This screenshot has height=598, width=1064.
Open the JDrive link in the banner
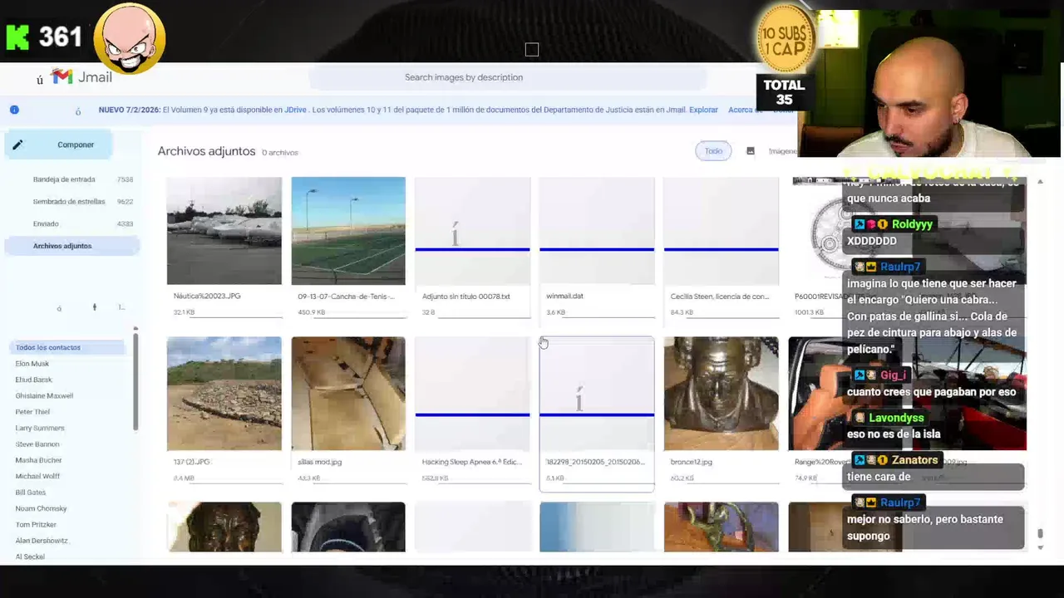coord(295,110)
